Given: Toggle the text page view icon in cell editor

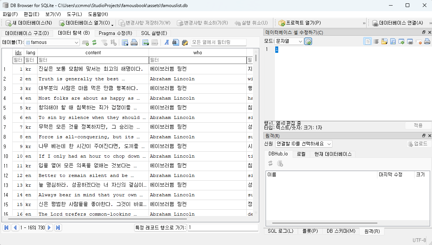Looking at the screenshot, I should tap(367, 42).
